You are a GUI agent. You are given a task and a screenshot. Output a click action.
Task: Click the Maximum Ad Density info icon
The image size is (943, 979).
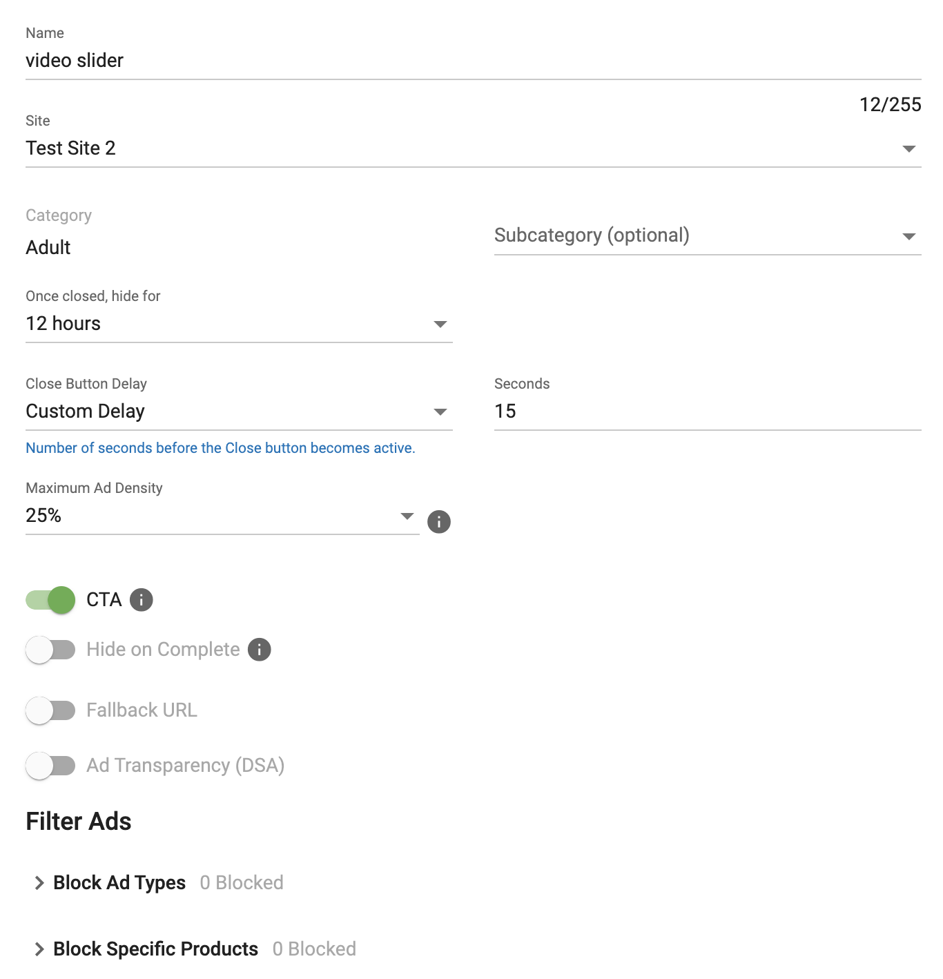(439, 522)
